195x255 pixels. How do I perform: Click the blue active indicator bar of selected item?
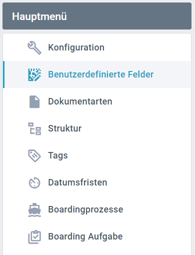3,74
